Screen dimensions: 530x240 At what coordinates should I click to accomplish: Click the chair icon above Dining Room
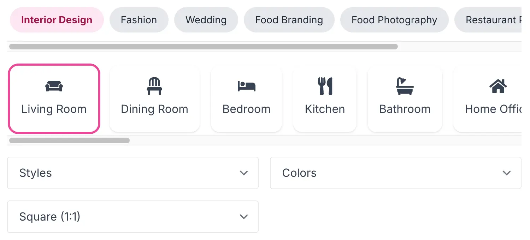click(x=154, y=86)
